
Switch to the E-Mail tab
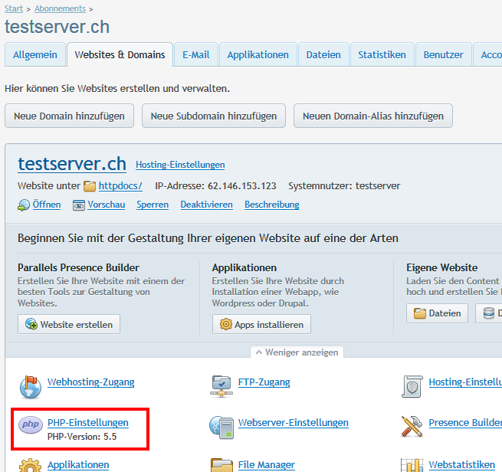[x=196, y=55]
